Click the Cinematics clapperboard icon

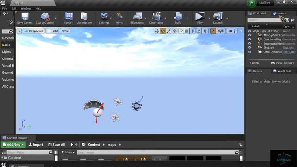click(x=156, y=18)
